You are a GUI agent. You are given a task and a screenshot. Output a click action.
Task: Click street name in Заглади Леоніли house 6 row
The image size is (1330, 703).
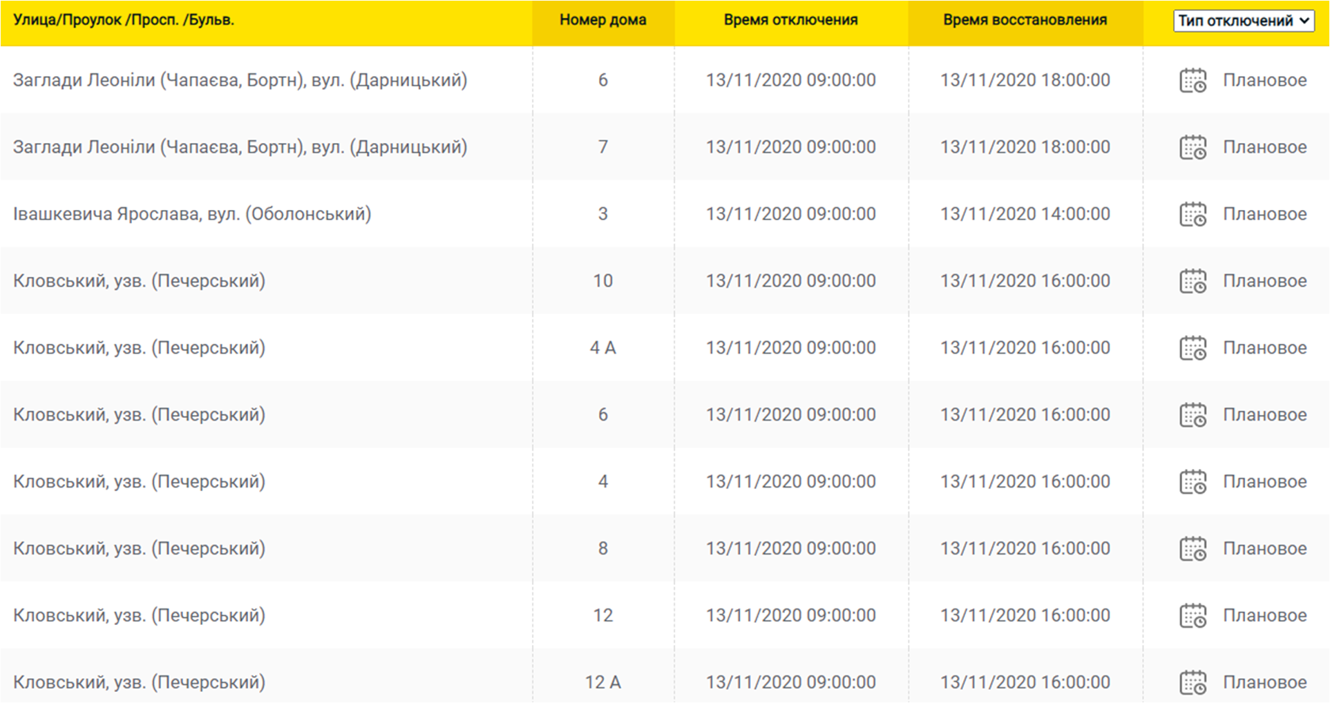[x=240, y=80]
